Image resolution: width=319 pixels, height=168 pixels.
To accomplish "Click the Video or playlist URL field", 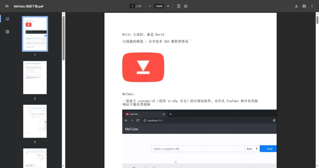I will point(198,149).
